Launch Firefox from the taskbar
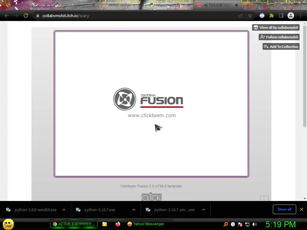This screenshot has height=230, width=307. click(x=118, y=224)
